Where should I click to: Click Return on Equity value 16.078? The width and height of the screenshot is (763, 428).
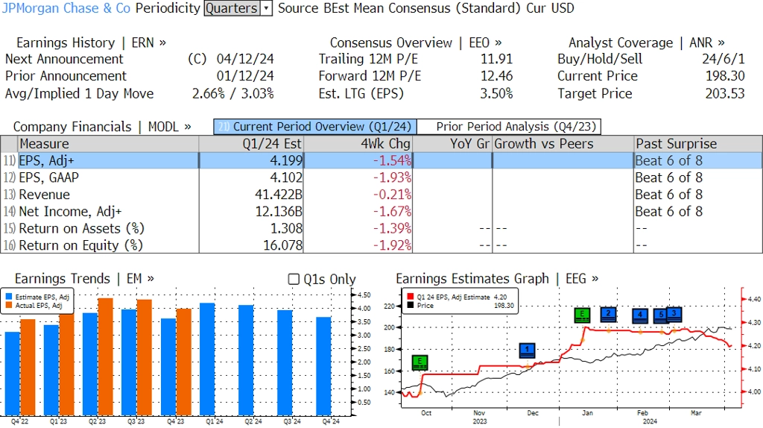point(282,245)
